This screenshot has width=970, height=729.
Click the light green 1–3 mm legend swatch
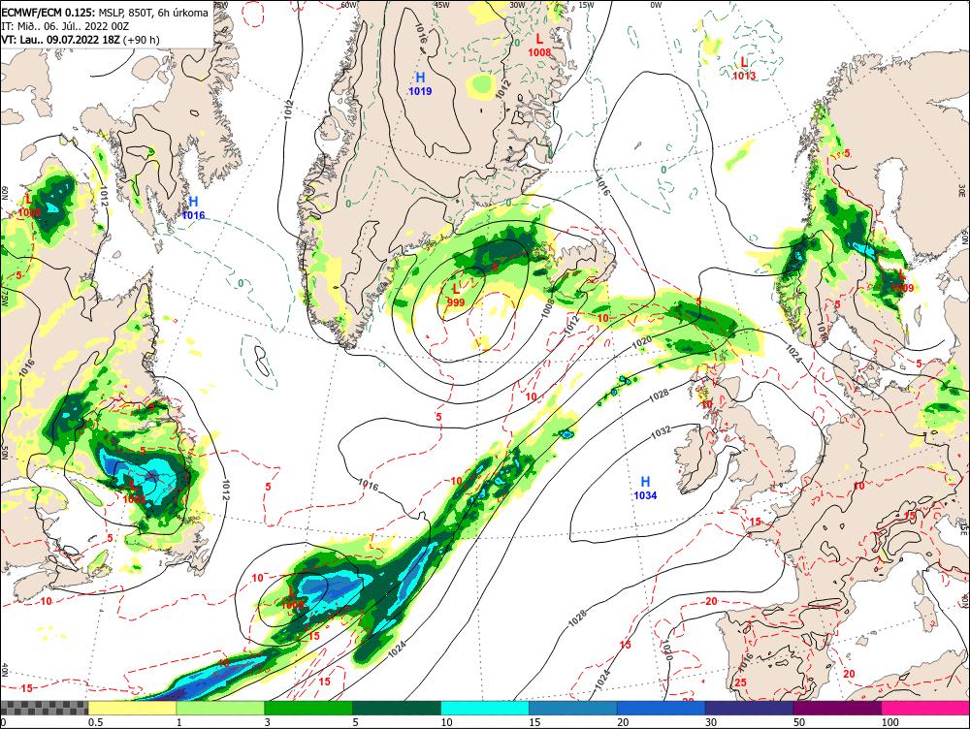[x=220, y=708]
